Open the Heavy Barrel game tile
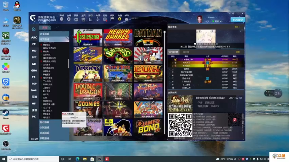Image resolution: width=289 pixels, height=162 pixels. click(118, 37)
